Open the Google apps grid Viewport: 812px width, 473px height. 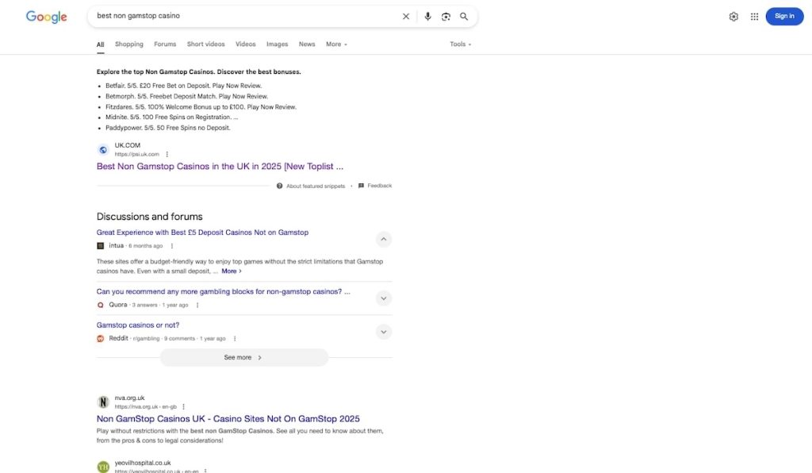click(x=752, y=15)
